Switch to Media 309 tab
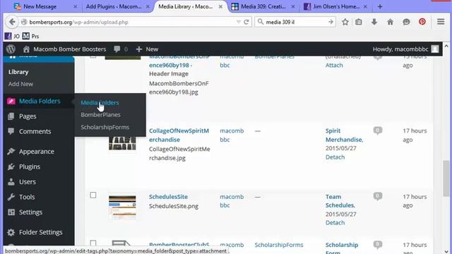The height and width of the screenshot is (254, 452). (x=263, y=6)
